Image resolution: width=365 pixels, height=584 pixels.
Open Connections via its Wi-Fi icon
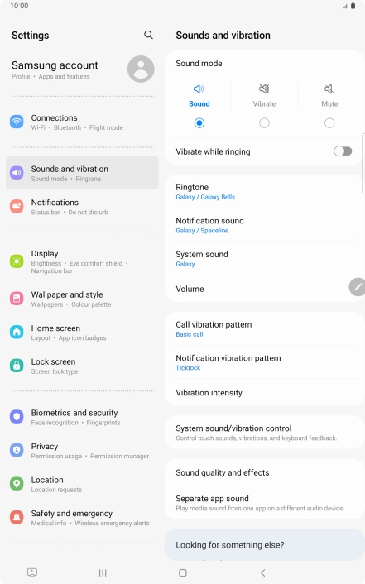coord(17,122)
